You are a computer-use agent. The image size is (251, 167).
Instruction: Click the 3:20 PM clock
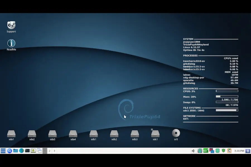point(239,151)
